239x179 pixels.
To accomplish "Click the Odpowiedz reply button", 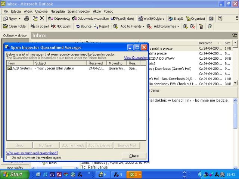I will point(59,19).
